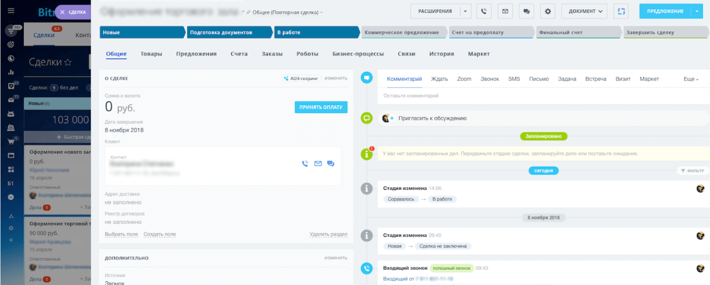
Task: Click the scan icon next to Документ
Action: [621, 11]
